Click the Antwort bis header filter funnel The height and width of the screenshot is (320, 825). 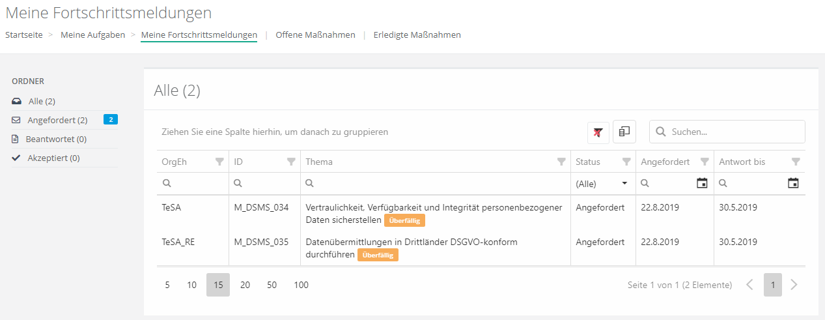796,162
